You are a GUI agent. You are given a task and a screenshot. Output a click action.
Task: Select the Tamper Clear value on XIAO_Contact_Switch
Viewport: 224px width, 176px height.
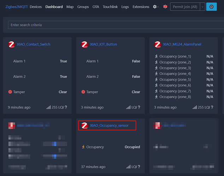tap(63, 92)
